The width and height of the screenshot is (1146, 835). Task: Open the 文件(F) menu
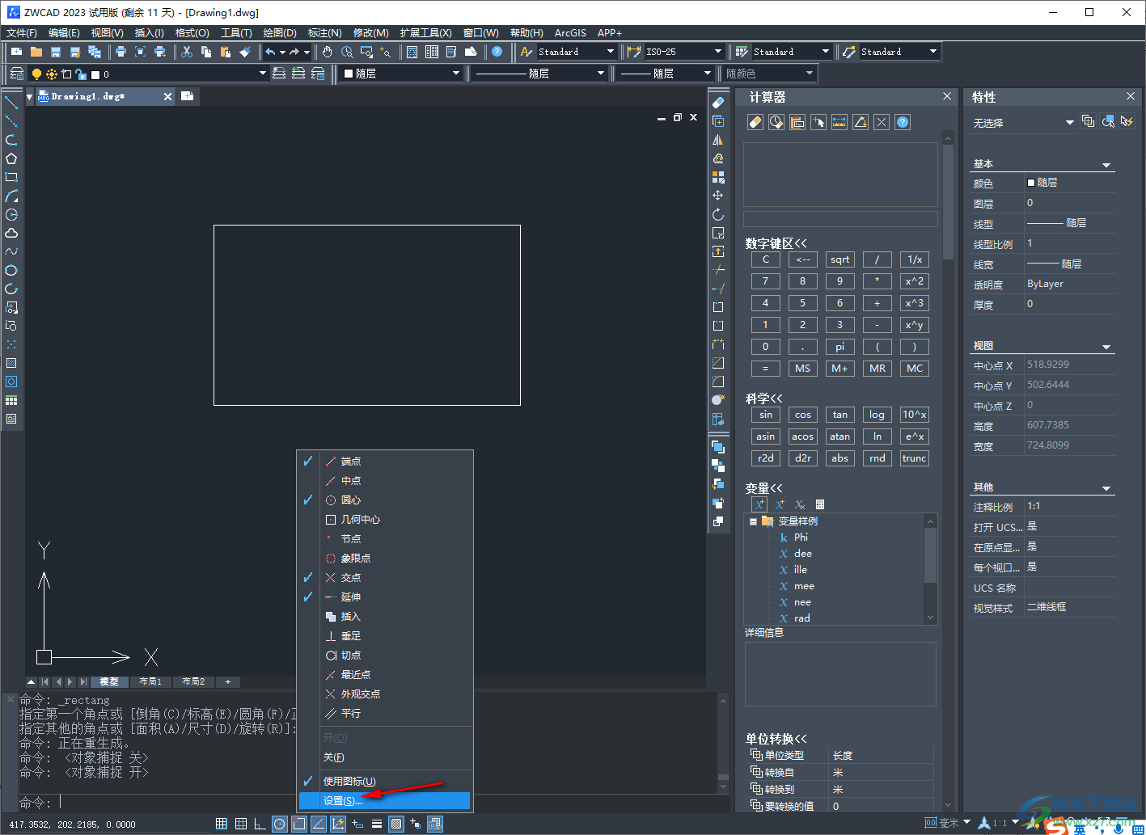point(22,33)
